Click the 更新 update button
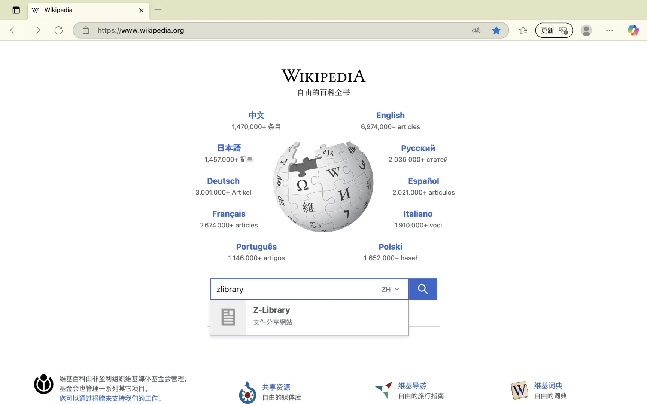 click(x=554, y=30)
